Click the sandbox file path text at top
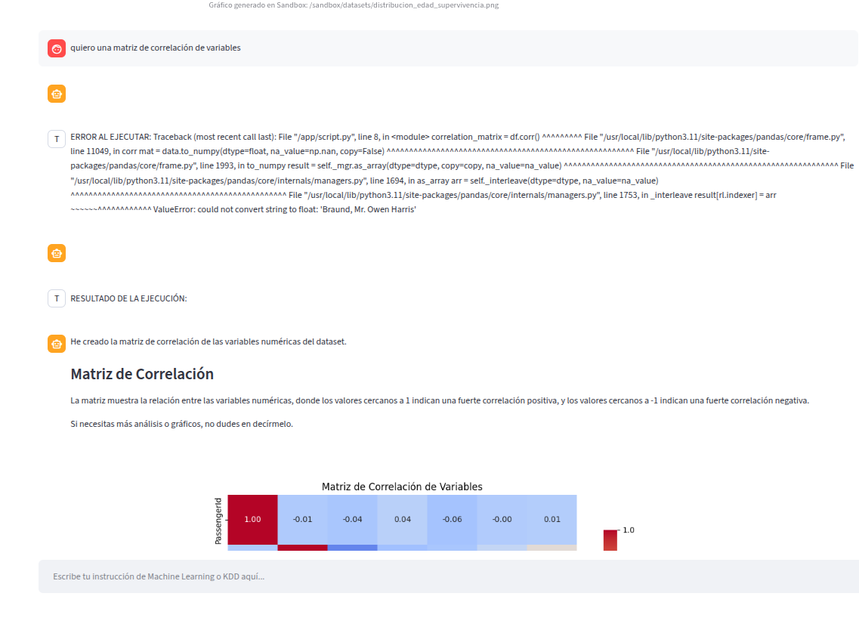The image size is (859, 621). coord(355,5)
